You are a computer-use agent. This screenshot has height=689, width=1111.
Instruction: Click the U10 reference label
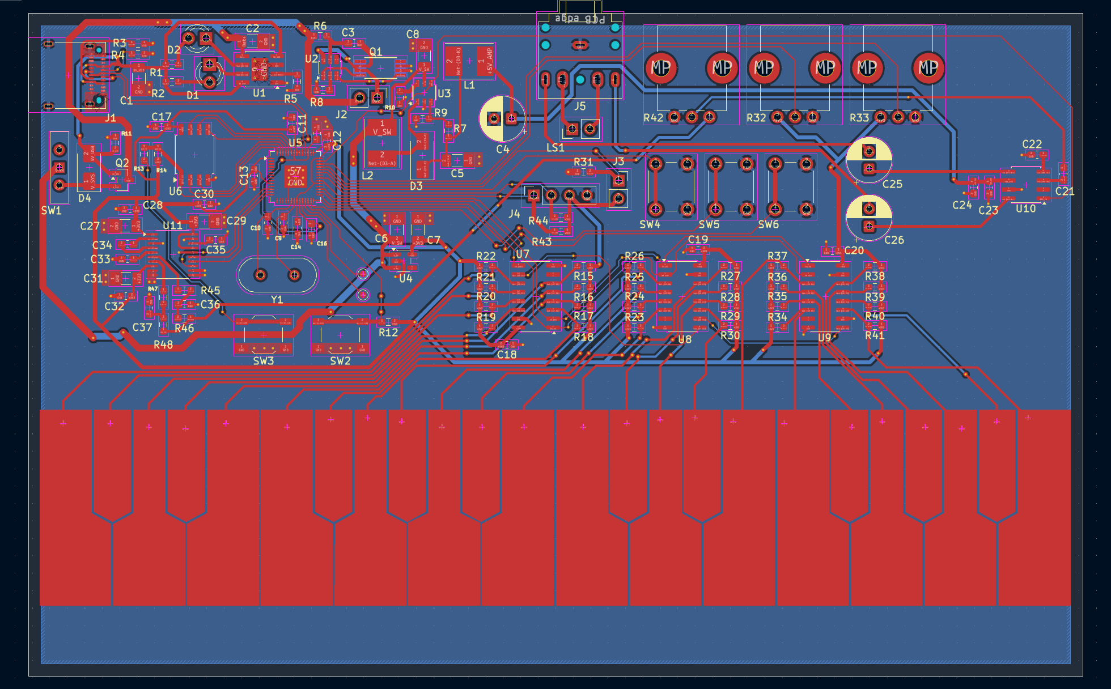1025,209
